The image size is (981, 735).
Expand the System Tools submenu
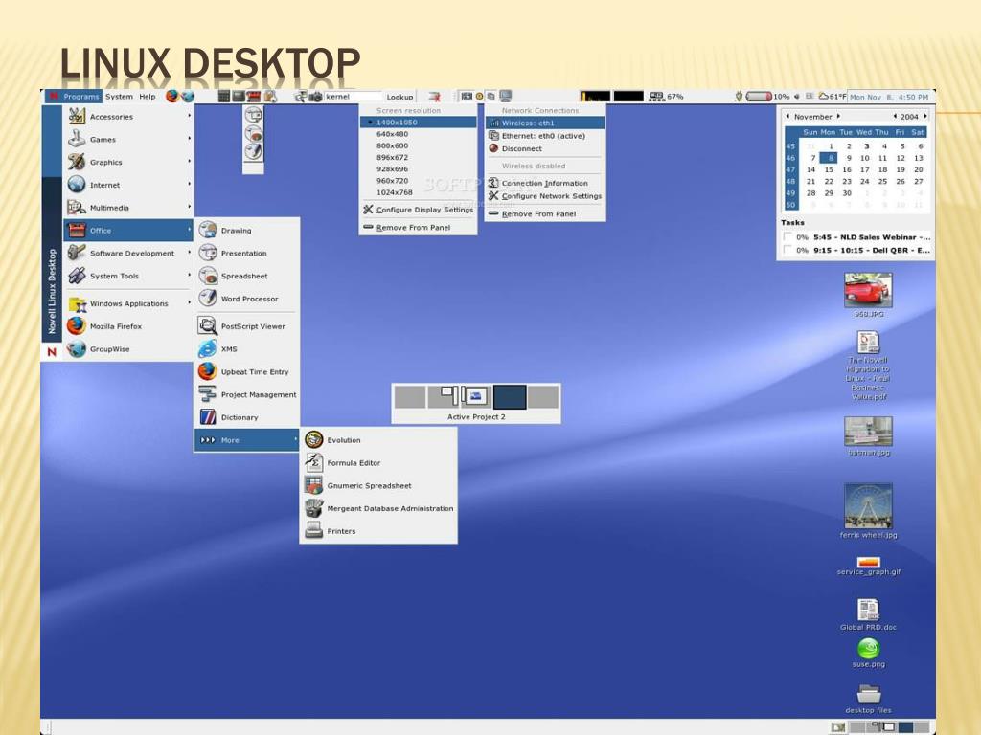click(129, 276)
